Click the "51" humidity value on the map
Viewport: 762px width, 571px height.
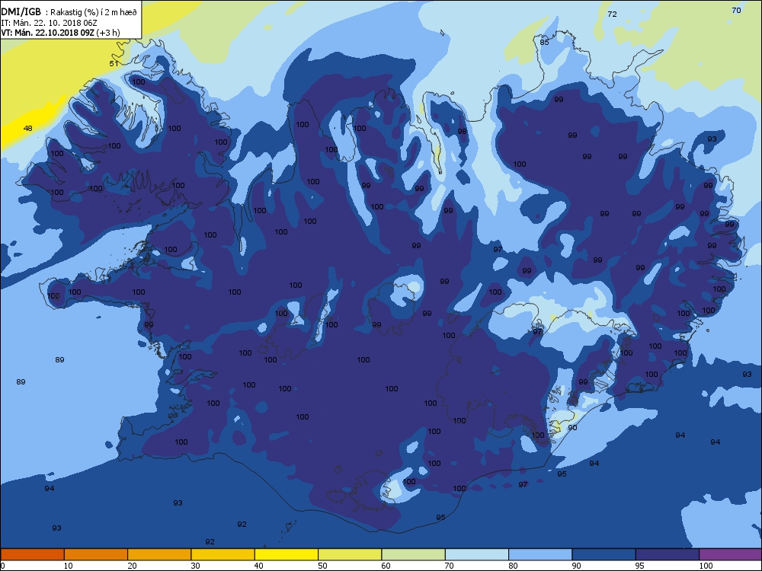pyautogui.click(x=114, y=64)
